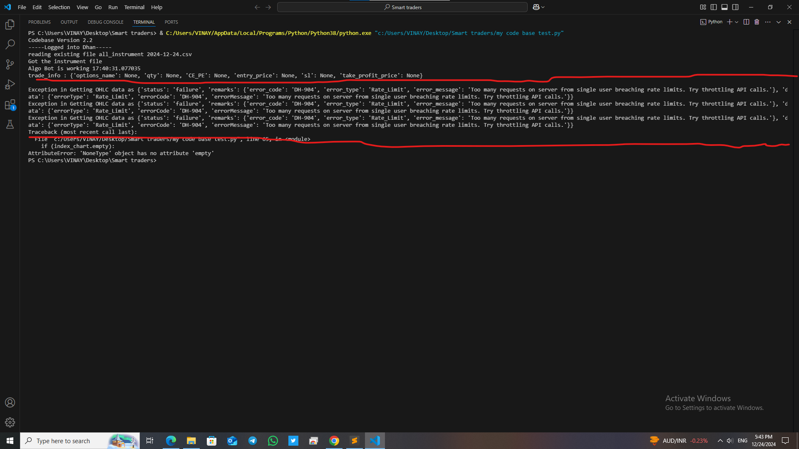
Task: Create a new terminal with plus
Action: pos(730,22)
